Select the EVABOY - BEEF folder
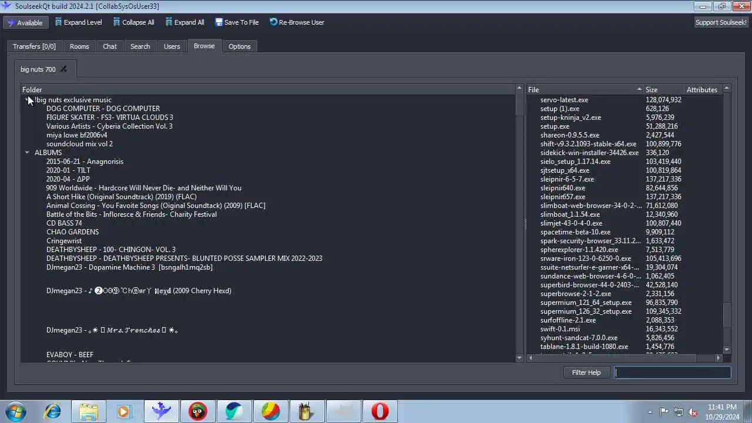The height and width of the screenshot is (423, 752). (70, 355)
